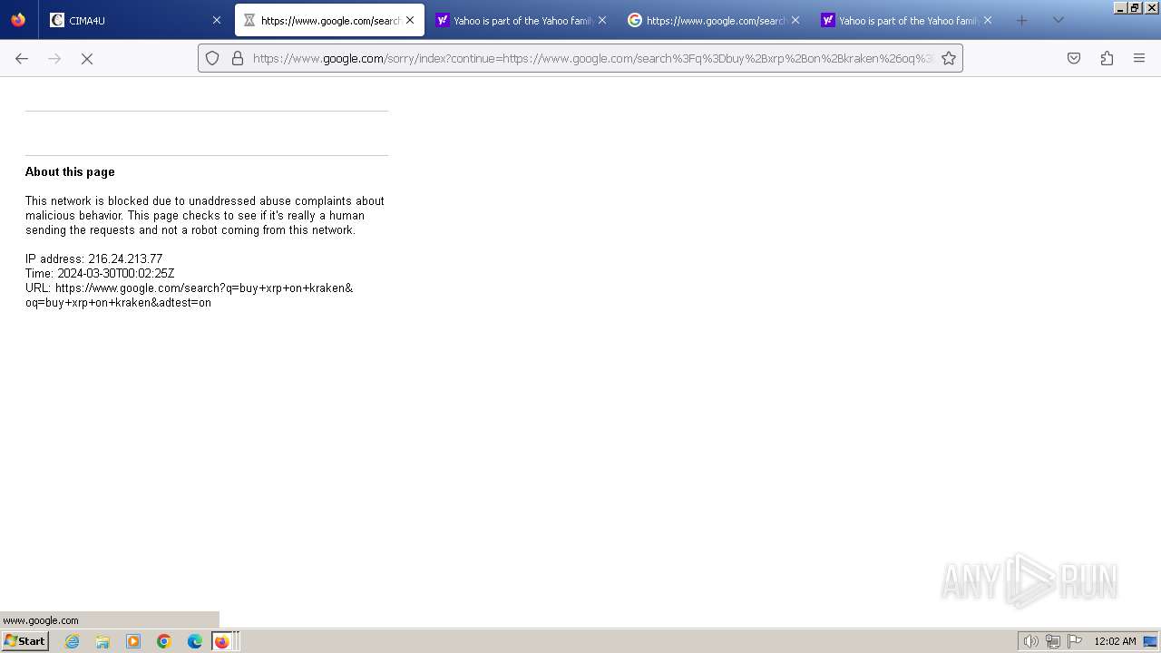Go back one page
The image size is (1161, 653).
click(22, 58)
